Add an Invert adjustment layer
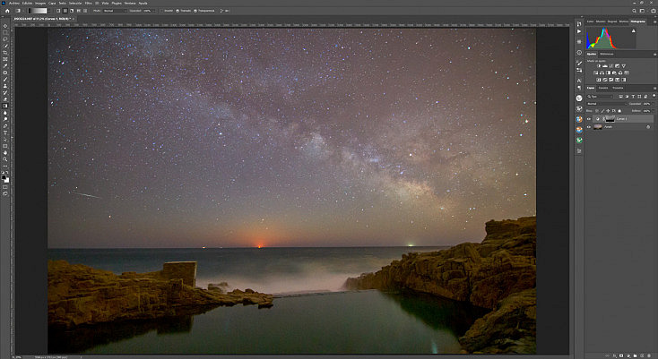This screenshot has width=658, height=359. pyautogui.click(x=599, y=80)
